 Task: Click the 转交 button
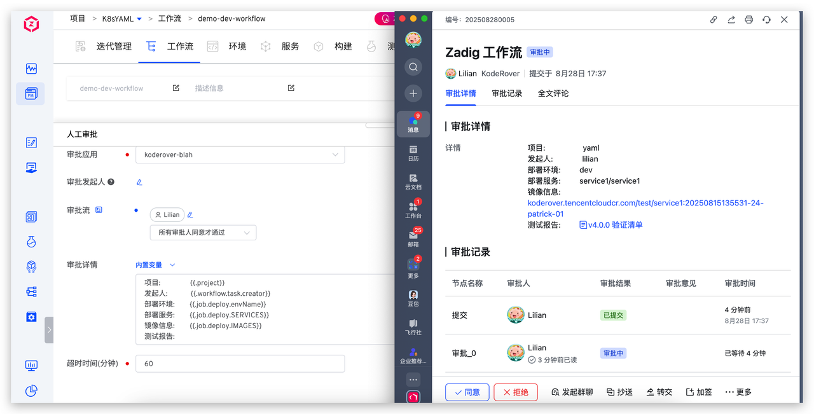click(x=659, y=392)
